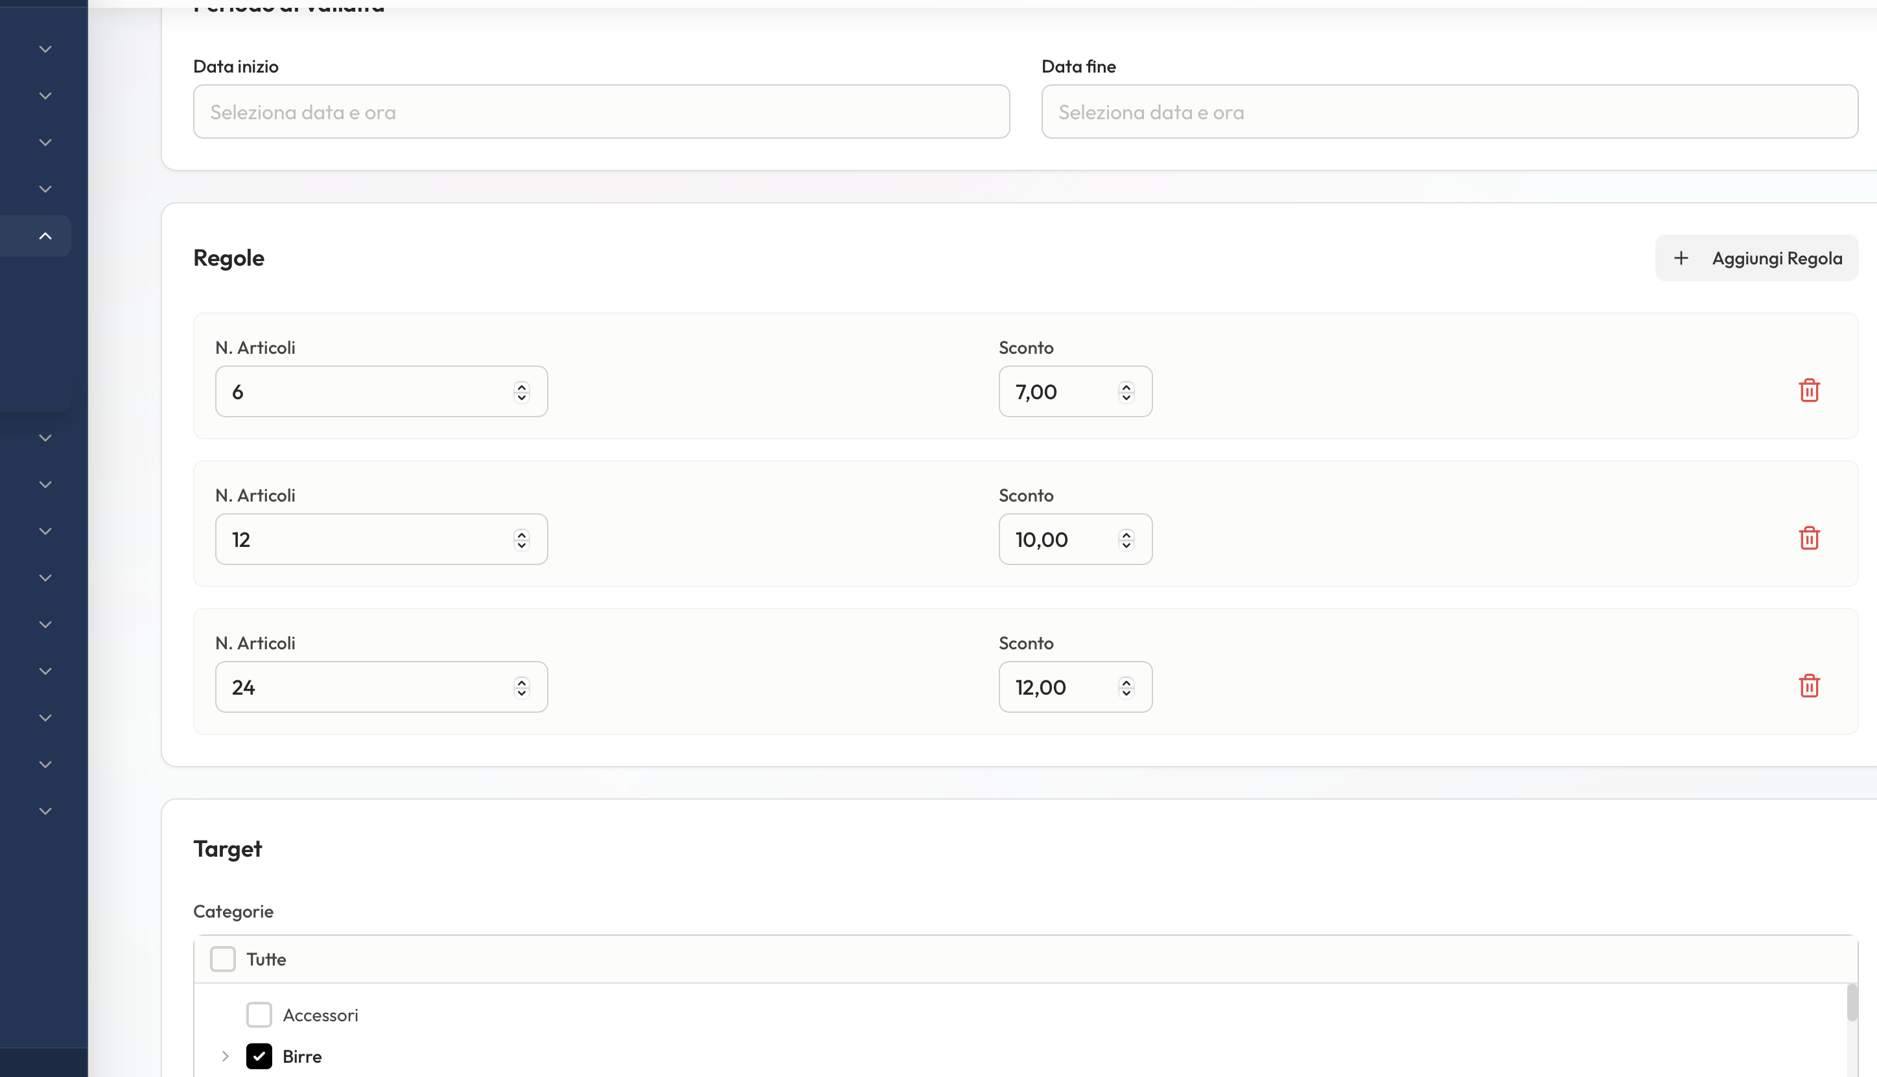Uncheck the Birre category checkbox

point(259,1056)
